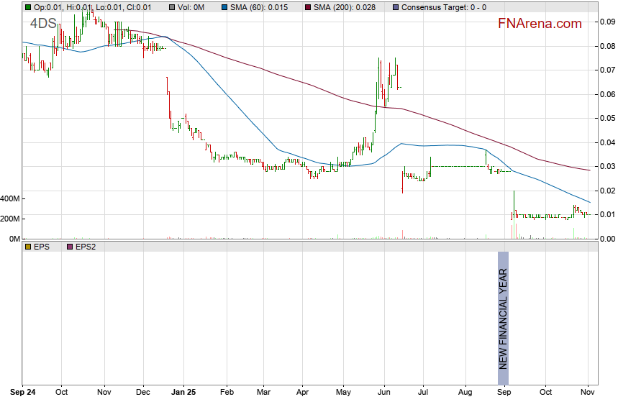Click the magenta EPS2 legend square
This screenshot has height=407, width=618.
[71, 247]
